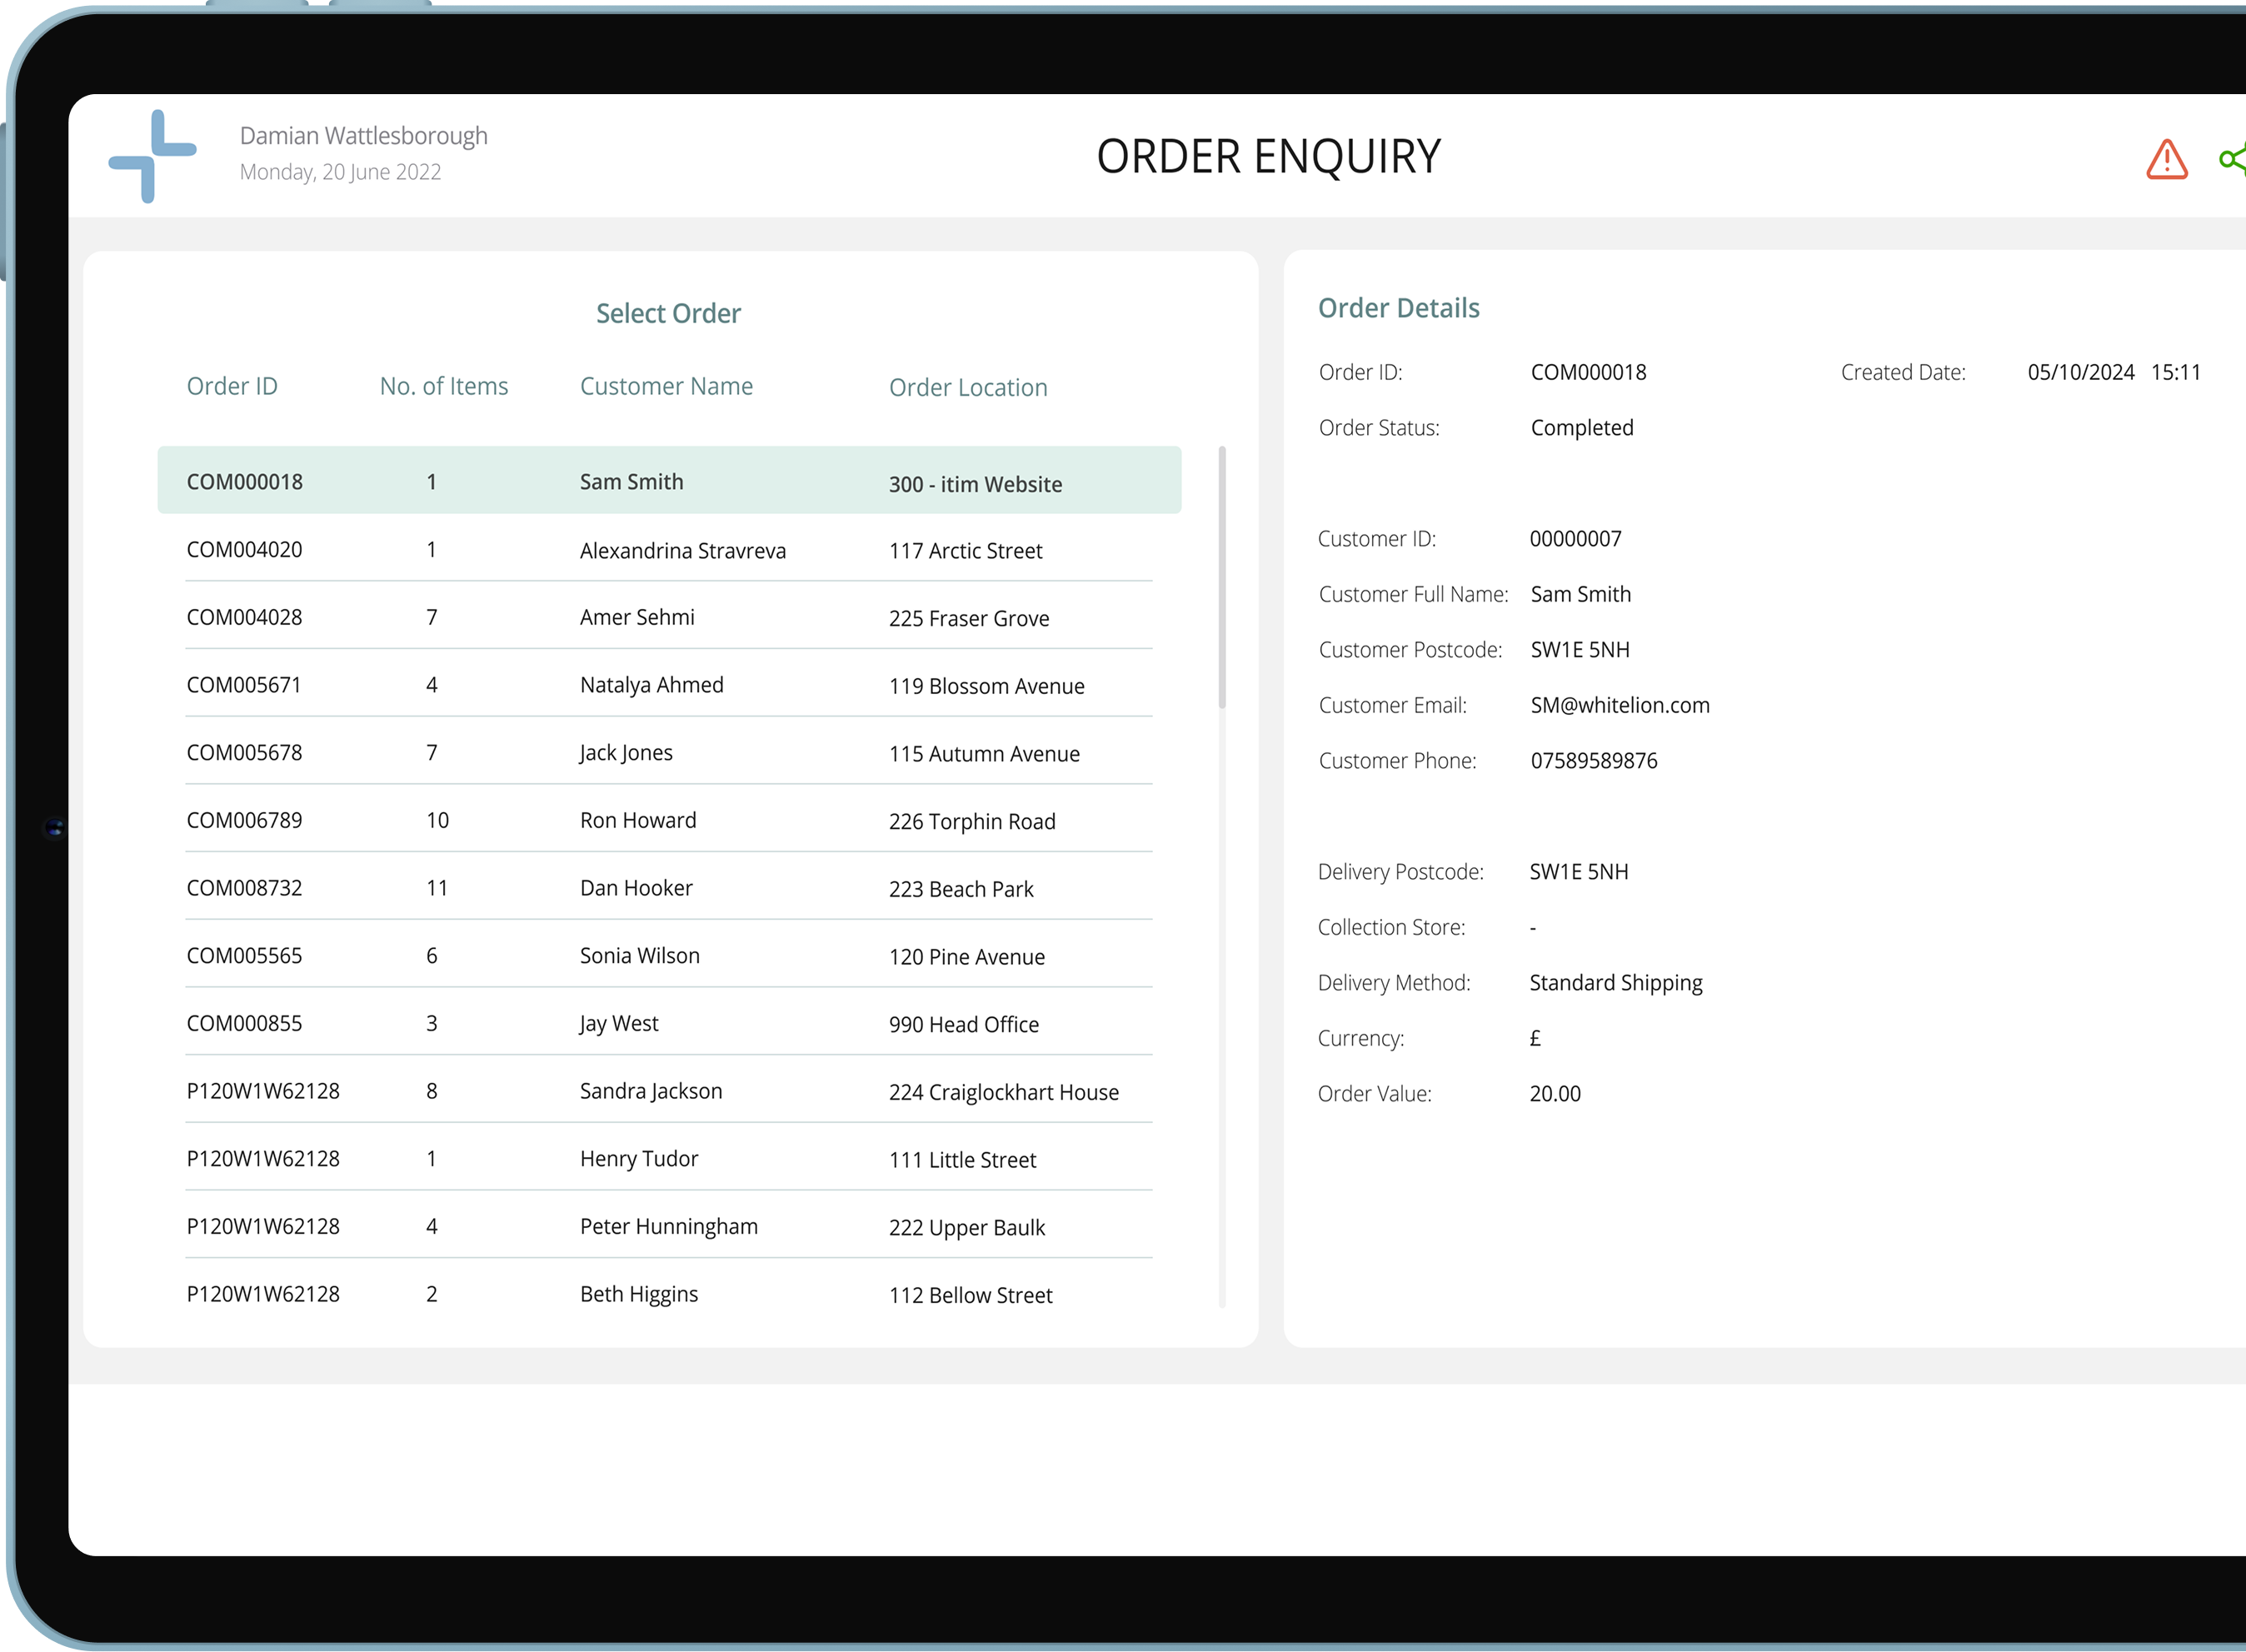The image size is (2246, 1652).
Task: Click customer phone 07589589876
Action: pos(1593,761)
